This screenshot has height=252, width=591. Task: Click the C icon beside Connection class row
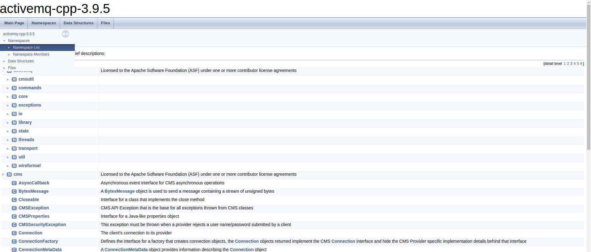14,233
